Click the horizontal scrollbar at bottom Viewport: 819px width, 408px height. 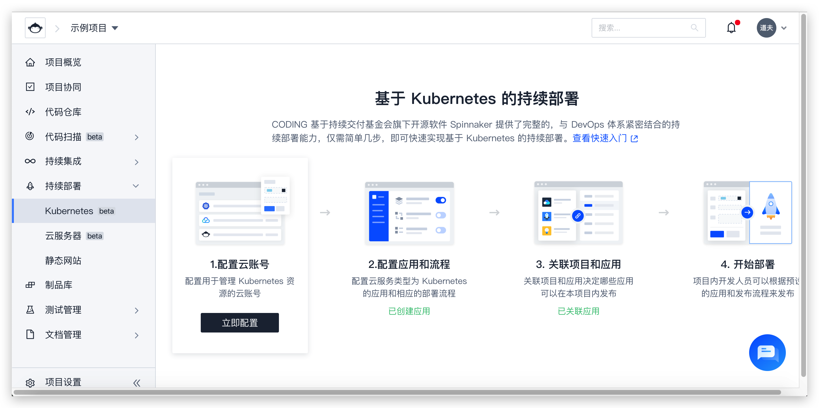(x=397, y=392)
